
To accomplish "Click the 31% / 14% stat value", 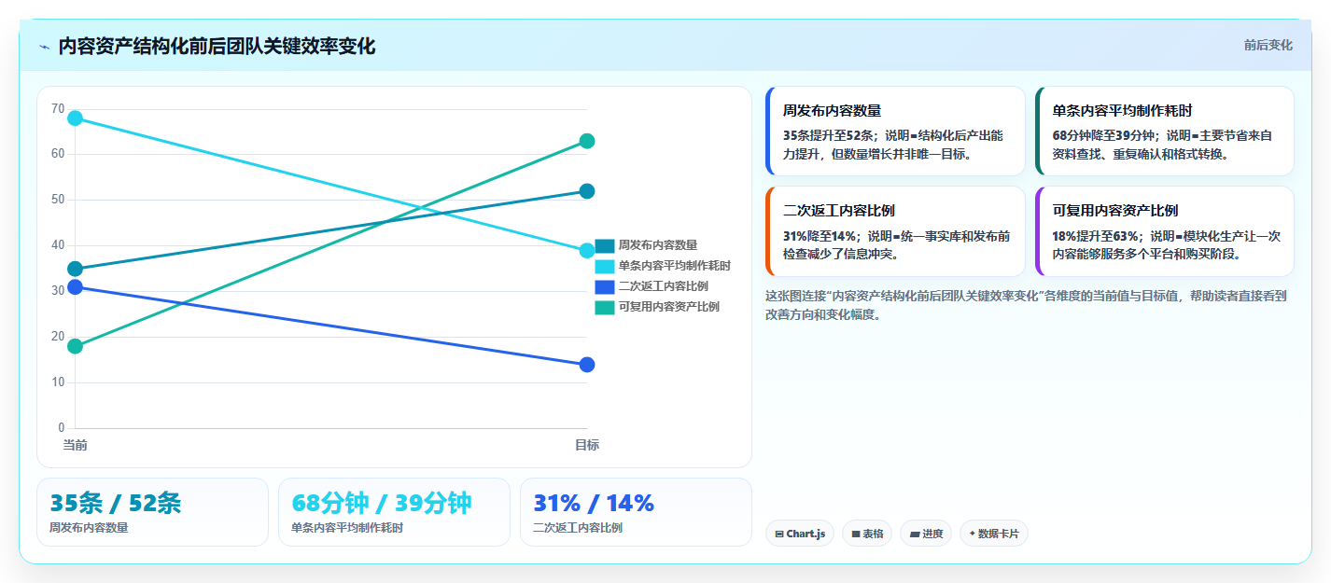I will click(594, 503).
